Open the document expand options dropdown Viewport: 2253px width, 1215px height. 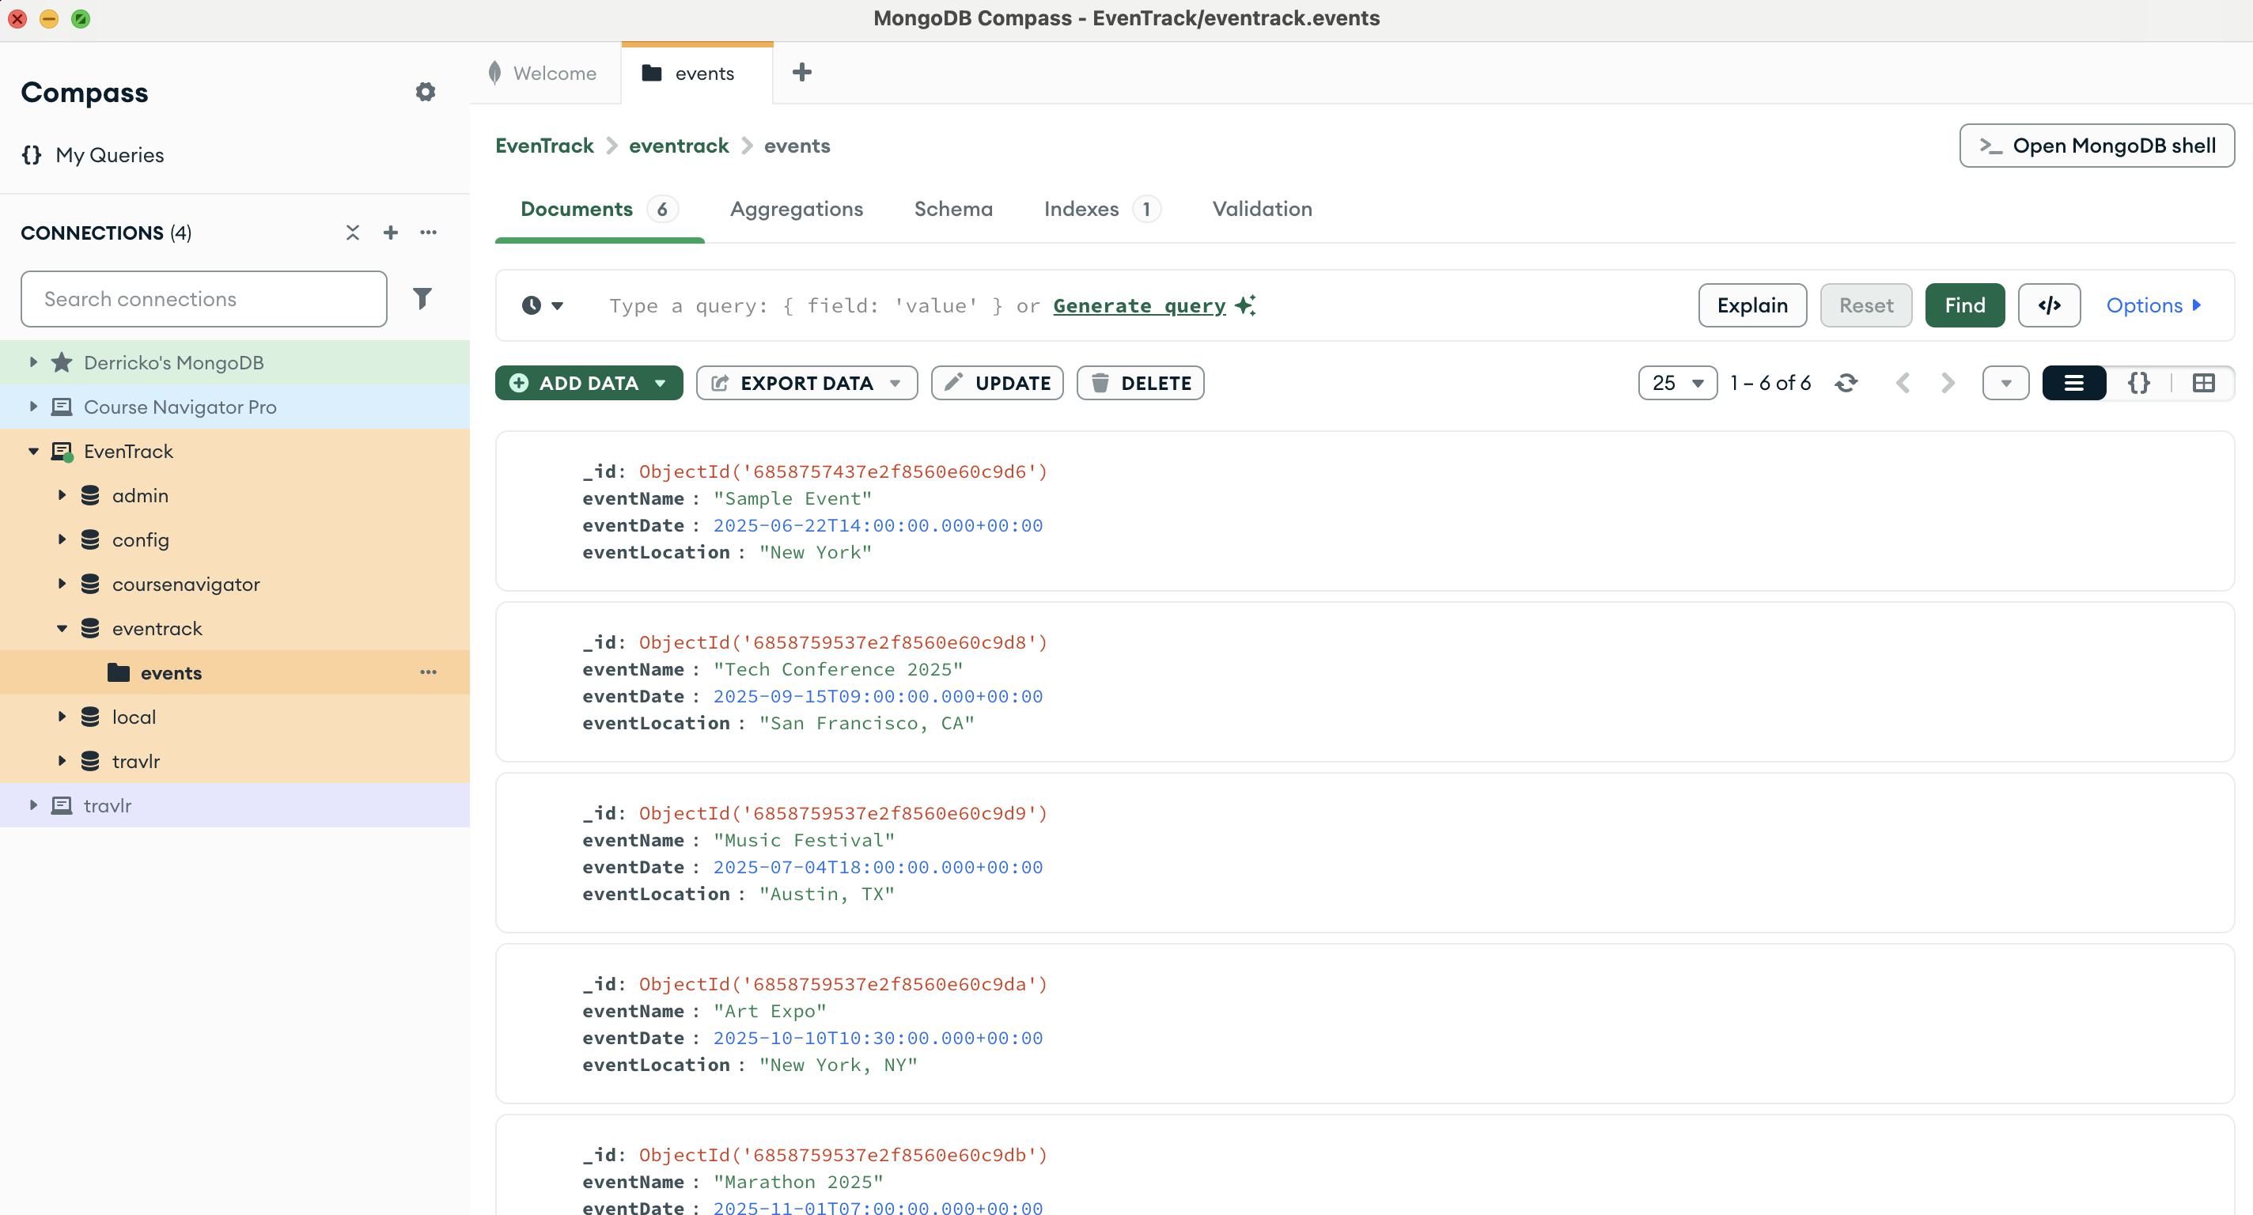(2005, 383)
